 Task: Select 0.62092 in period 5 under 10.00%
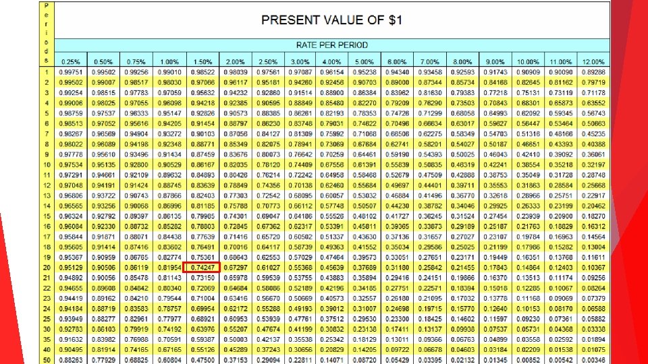click(528, 113)
